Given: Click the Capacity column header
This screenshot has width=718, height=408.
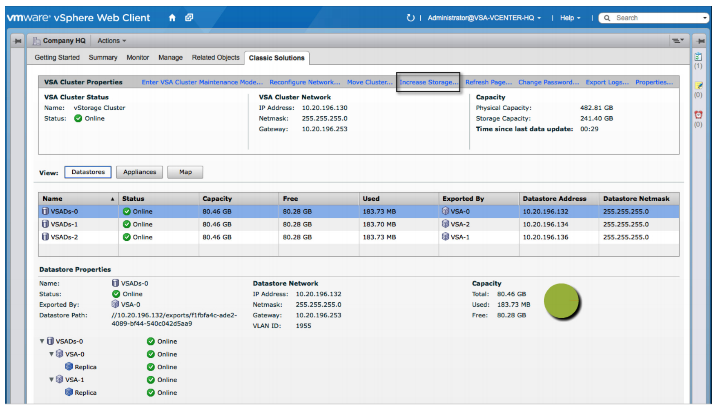Looking at the screenshot, I should 239,199.
